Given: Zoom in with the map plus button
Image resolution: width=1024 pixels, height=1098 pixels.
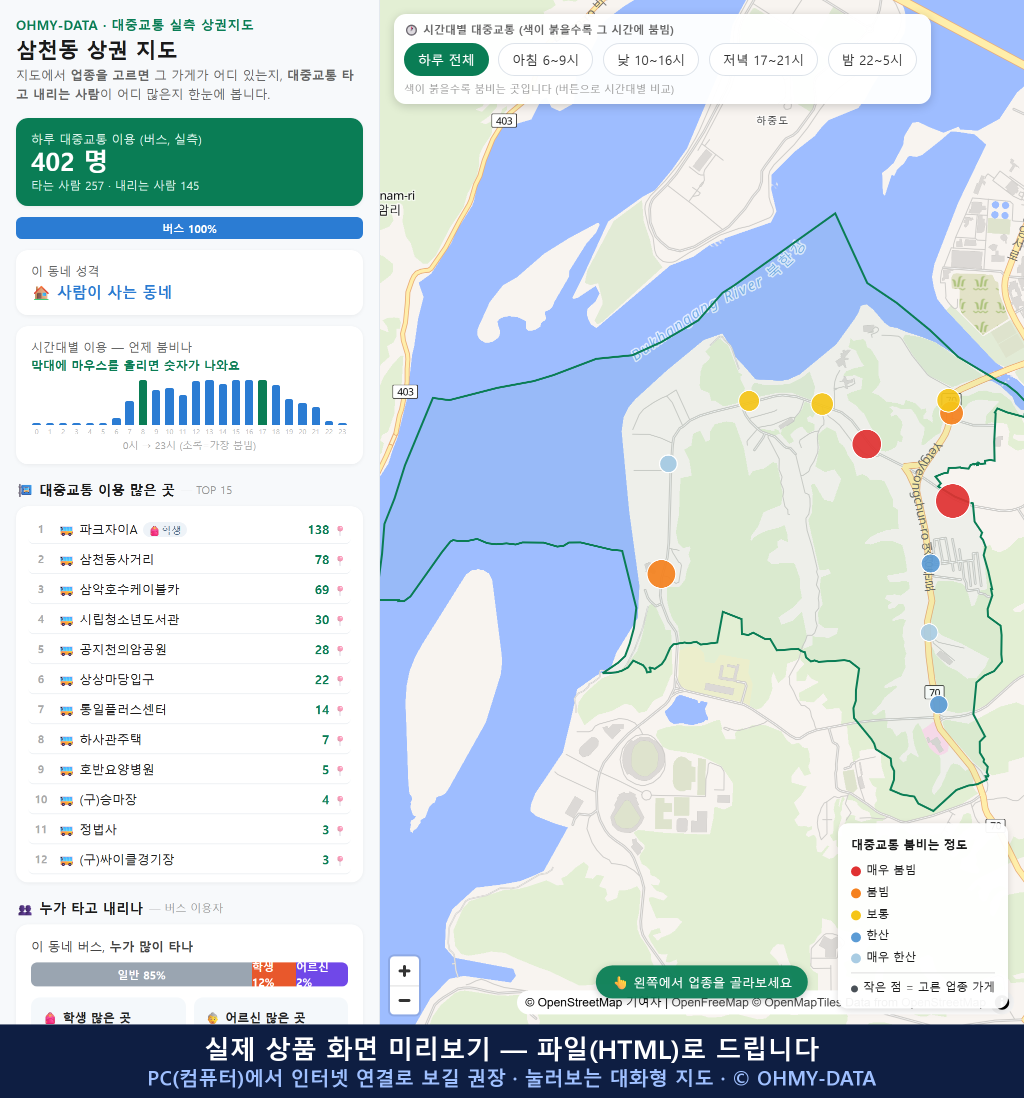Looking at the screenshot, I should coord(404,971).
